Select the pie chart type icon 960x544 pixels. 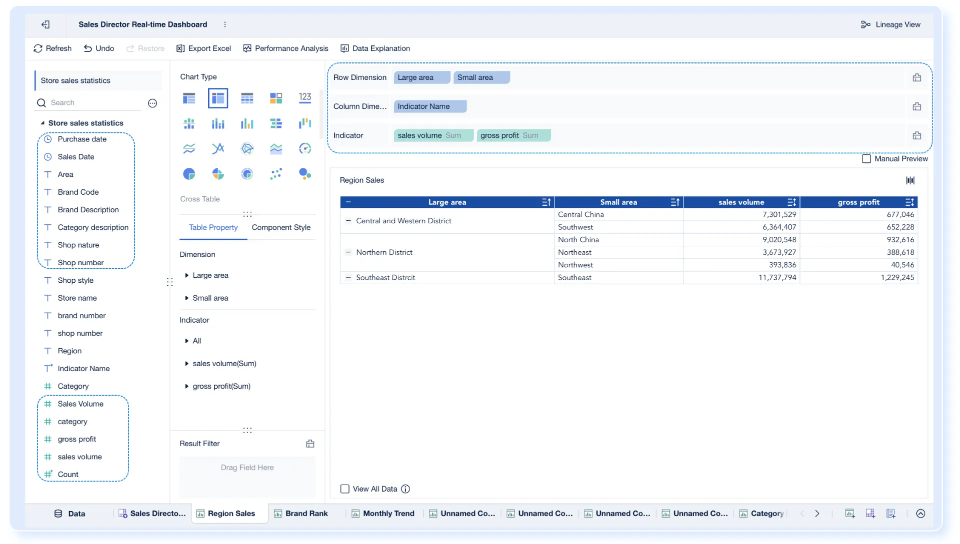click(x=189, y=174)
